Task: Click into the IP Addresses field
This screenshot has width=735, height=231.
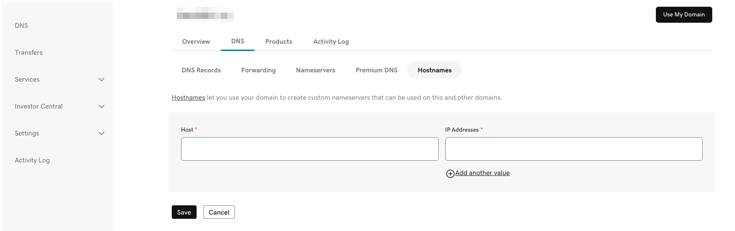Action: 573,149
